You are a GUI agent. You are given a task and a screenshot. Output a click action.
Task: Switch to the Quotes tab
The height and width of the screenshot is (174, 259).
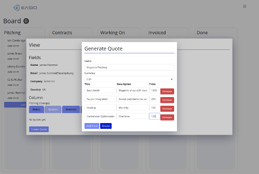(53, 110)
